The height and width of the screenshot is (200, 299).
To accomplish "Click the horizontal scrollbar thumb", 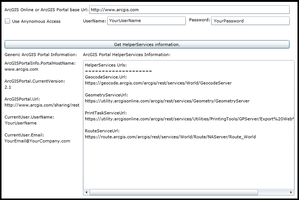I will click(x=174, y=192).
